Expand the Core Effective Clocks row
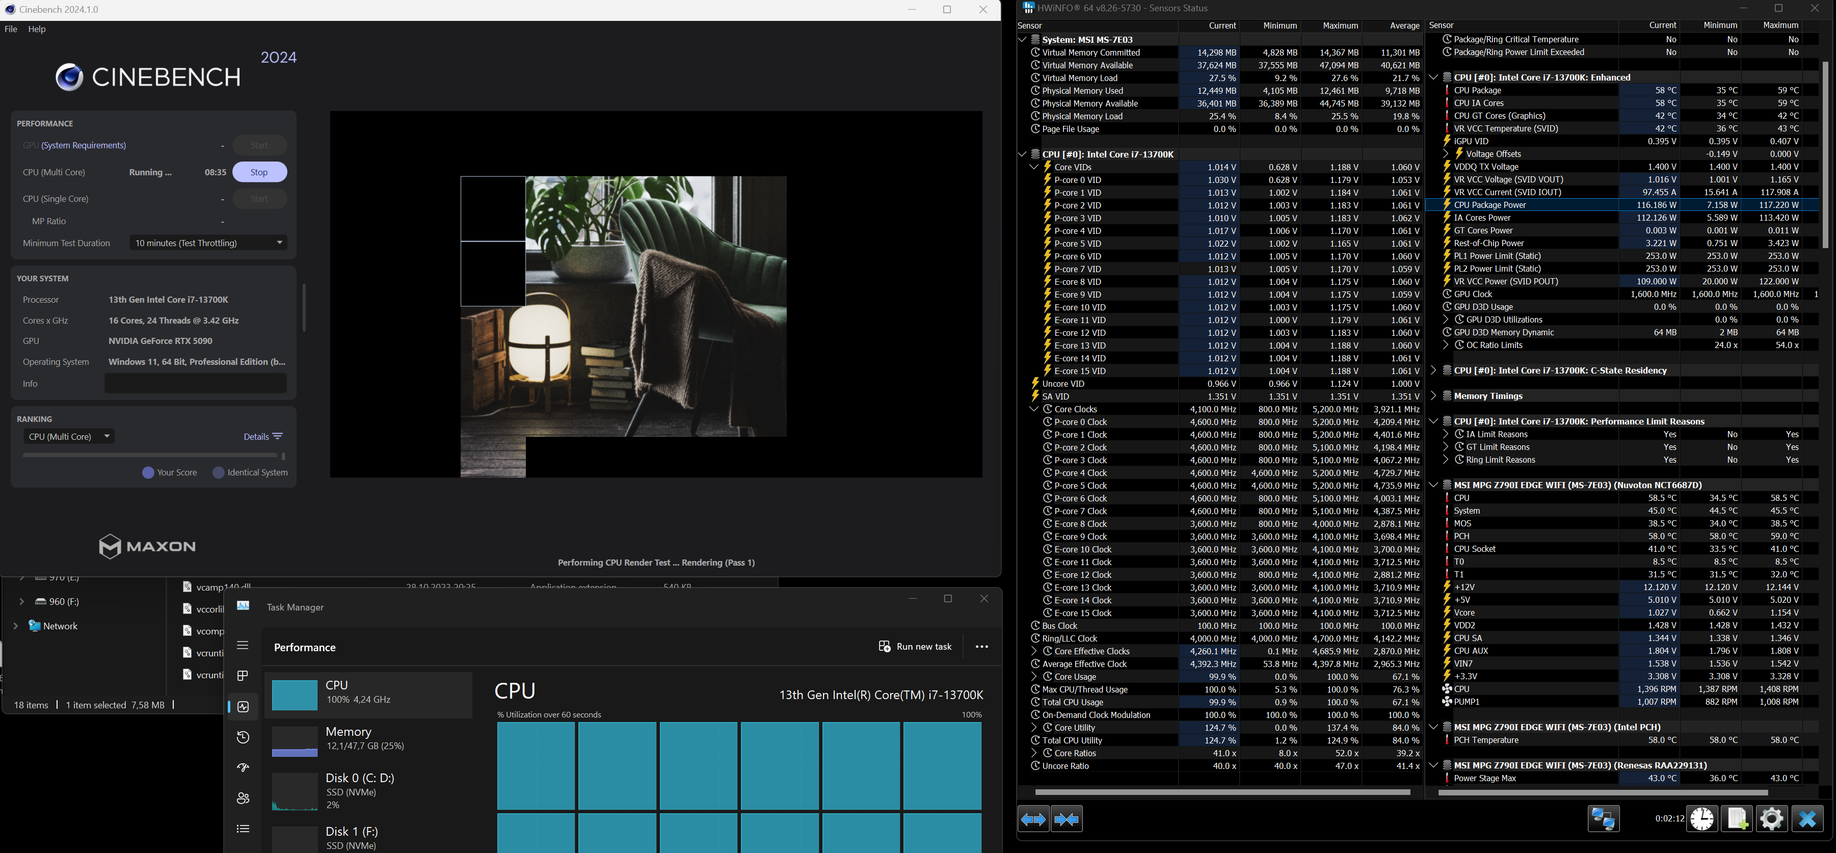 click(1034, 651)
